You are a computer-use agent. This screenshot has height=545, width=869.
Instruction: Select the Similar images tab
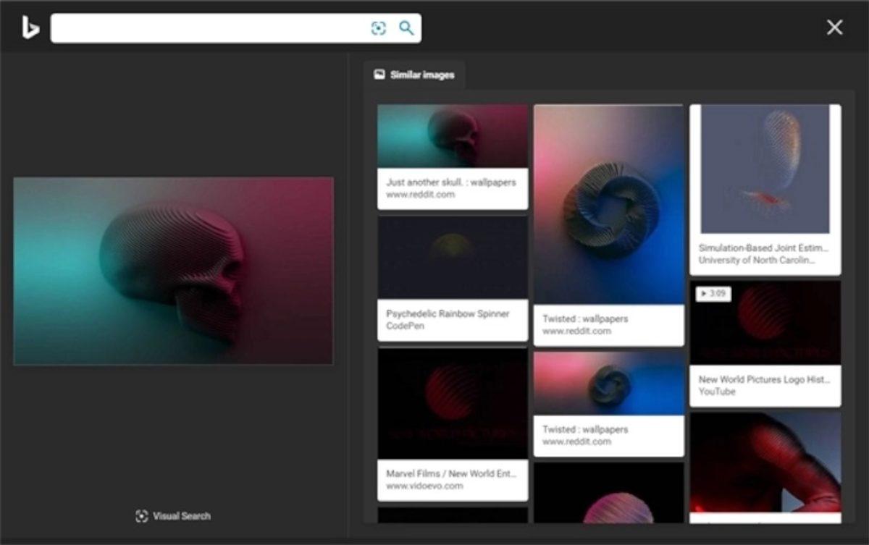coord(414,75)
